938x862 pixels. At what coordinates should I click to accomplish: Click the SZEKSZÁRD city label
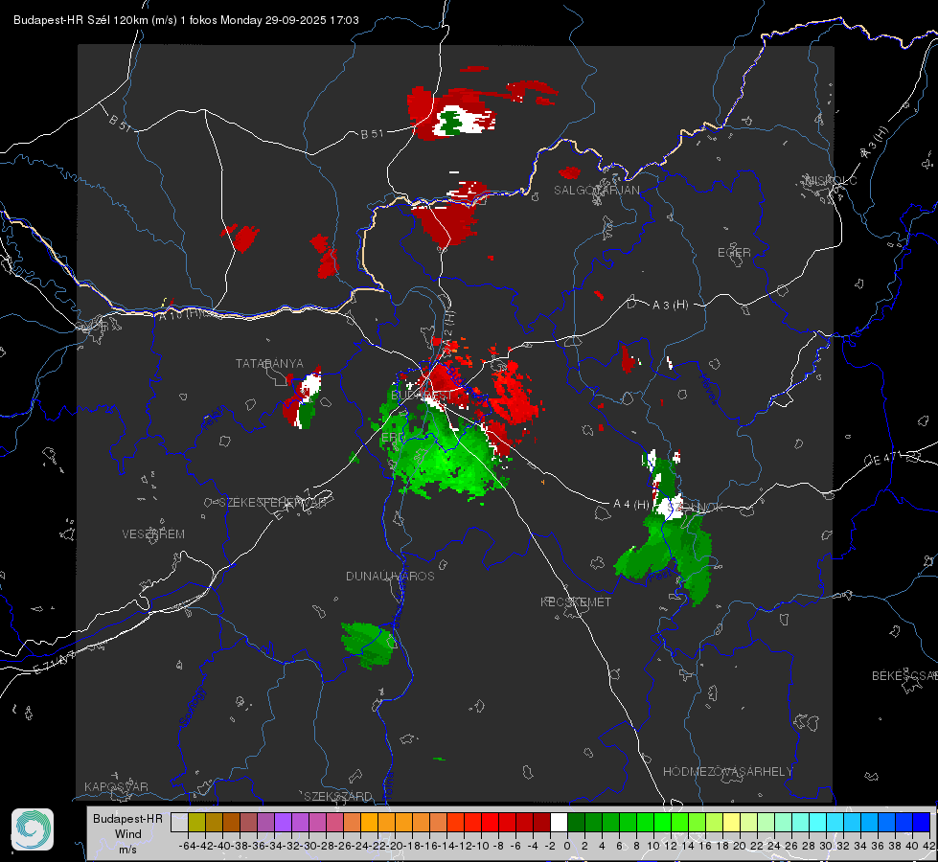point(338,796)
